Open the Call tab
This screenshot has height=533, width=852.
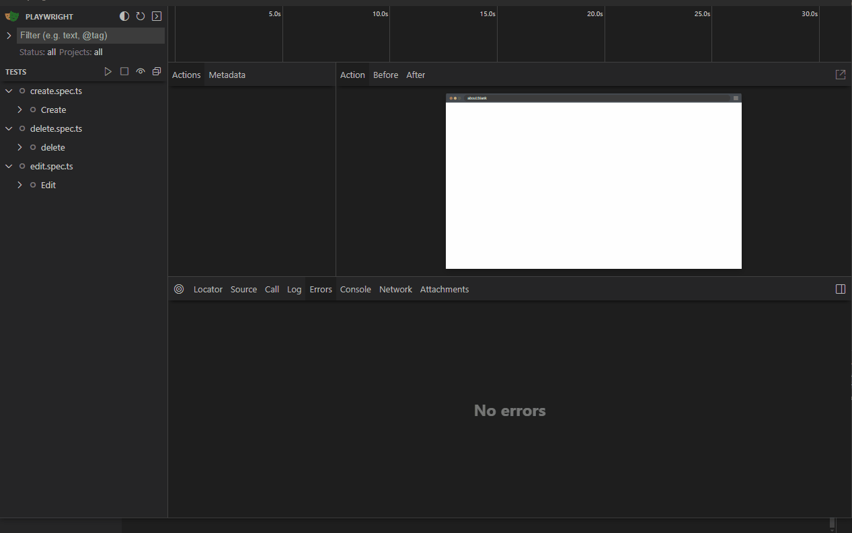pyautogui.click(x=272, y=289)
